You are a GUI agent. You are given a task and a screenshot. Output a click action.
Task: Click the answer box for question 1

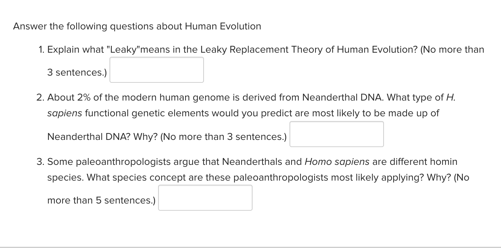pyautogui.click(x=156, y=69)
